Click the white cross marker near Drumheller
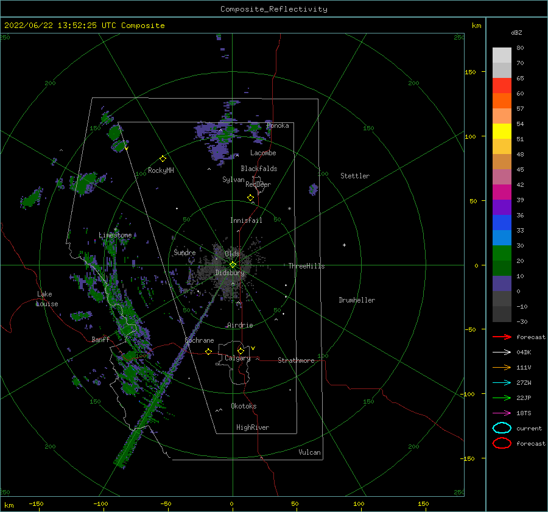Screen dimensions: 548x512 pos(344,245)
